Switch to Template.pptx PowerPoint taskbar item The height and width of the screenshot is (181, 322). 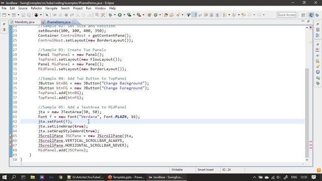click(x=126, y=177)
